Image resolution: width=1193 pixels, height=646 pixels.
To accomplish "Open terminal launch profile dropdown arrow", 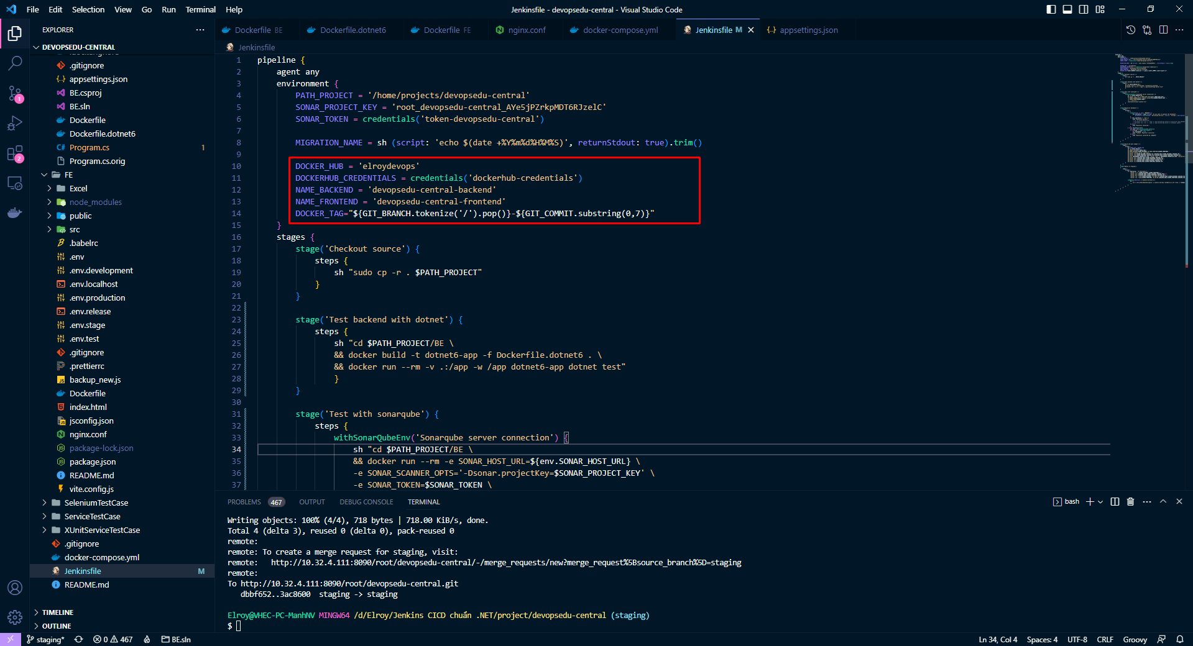I will [x=1100, y=502].
